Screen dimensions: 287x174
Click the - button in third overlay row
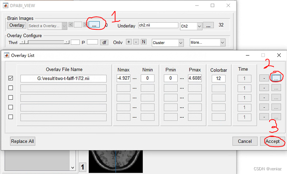[264, 97]
